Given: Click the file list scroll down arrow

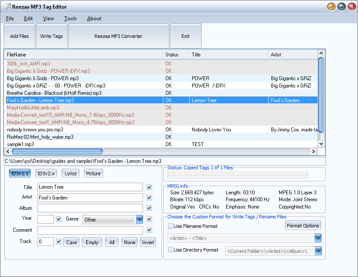Looking at the screenshot, I should (x=321, y=143).
